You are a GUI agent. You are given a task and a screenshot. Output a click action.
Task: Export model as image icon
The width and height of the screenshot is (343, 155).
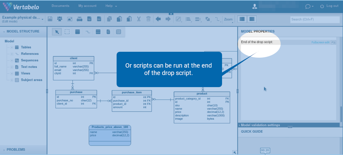coord(69,19)
